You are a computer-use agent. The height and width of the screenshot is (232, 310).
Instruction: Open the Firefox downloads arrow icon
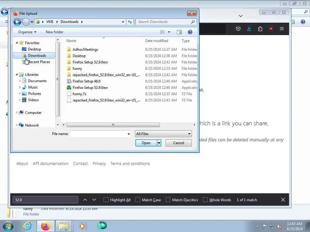249,29
